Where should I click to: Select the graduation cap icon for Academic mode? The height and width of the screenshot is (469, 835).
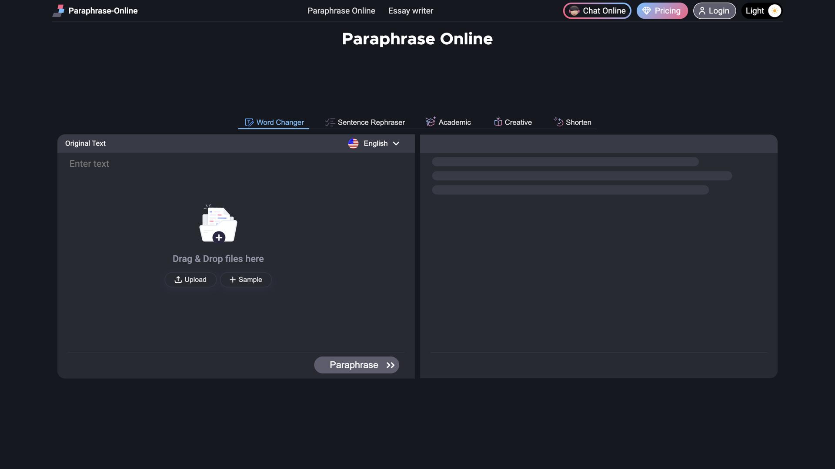[431, 122]
